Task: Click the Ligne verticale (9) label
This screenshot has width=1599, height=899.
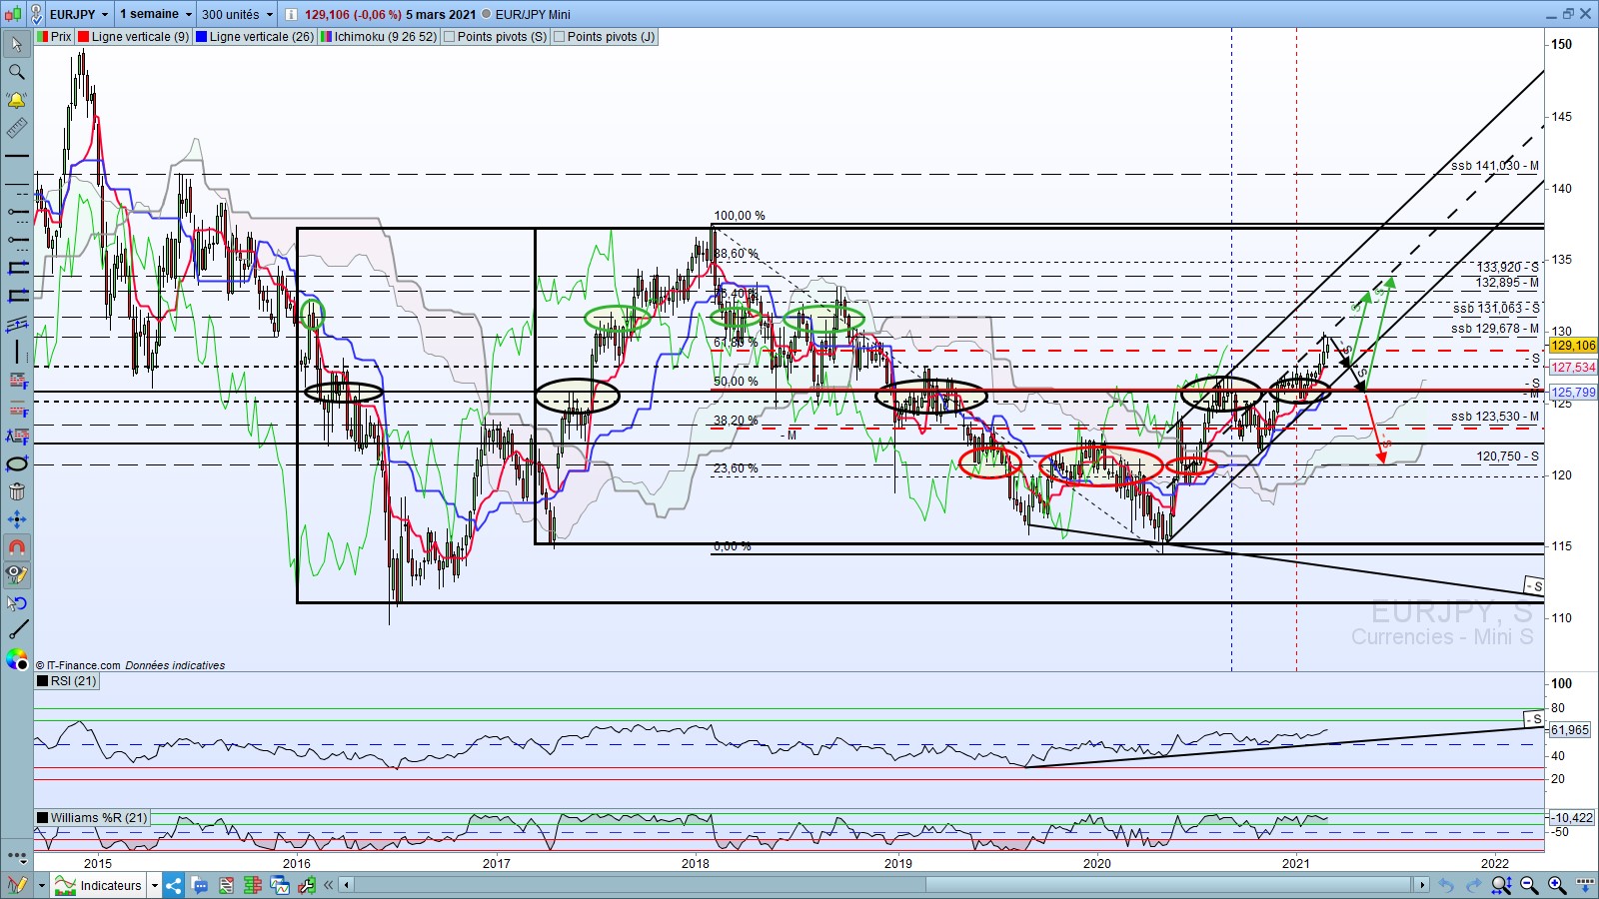Action: 140,37
